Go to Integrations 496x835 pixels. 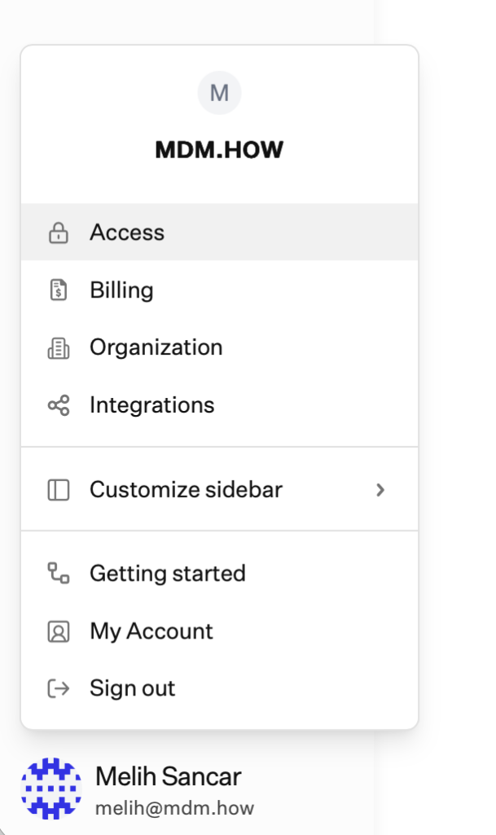220,405
